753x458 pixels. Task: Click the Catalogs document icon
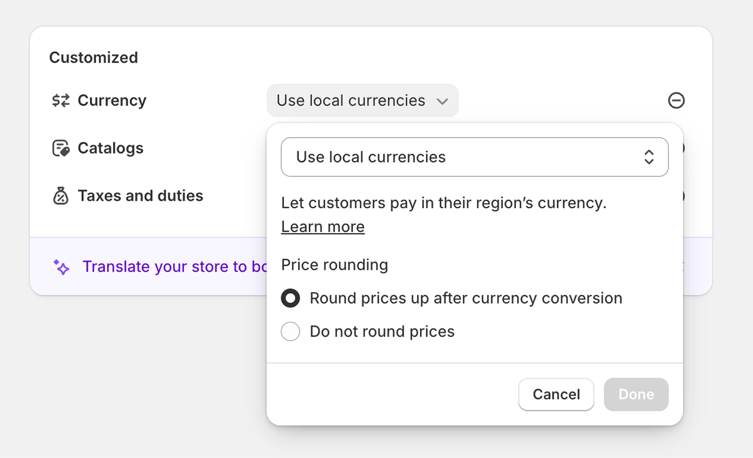click(x=61, y=148)
